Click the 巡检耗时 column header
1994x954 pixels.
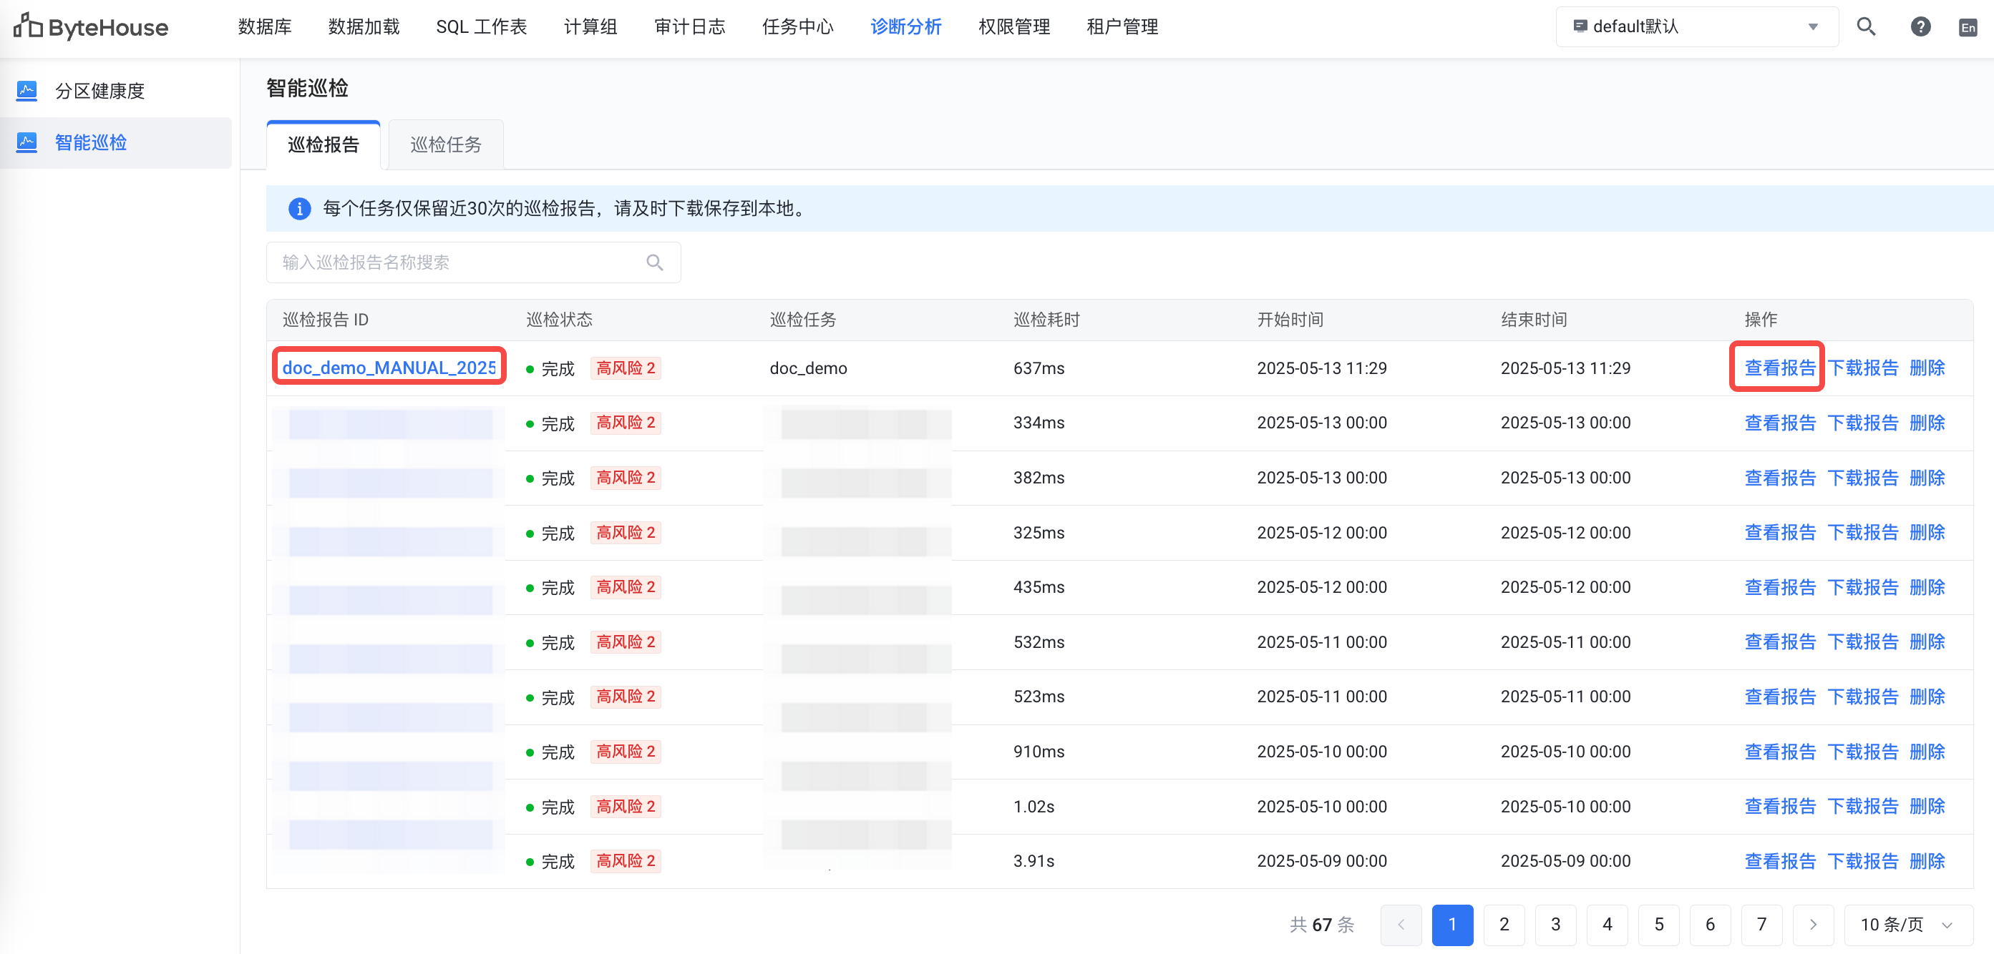pos(1046,320)
